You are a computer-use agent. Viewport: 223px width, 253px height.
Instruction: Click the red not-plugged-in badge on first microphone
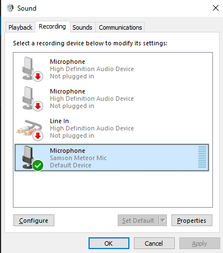coord(38,77)
